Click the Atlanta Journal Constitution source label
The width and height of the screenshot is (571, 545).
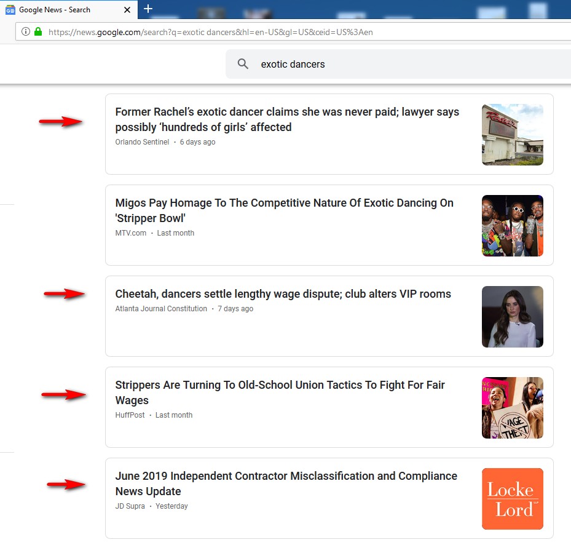pyautogui.click(x=161, y=309)
